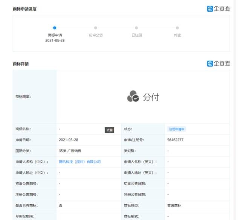Click the 状态 field label
This screenshot has height=220, width=238.
coord(128,129)
